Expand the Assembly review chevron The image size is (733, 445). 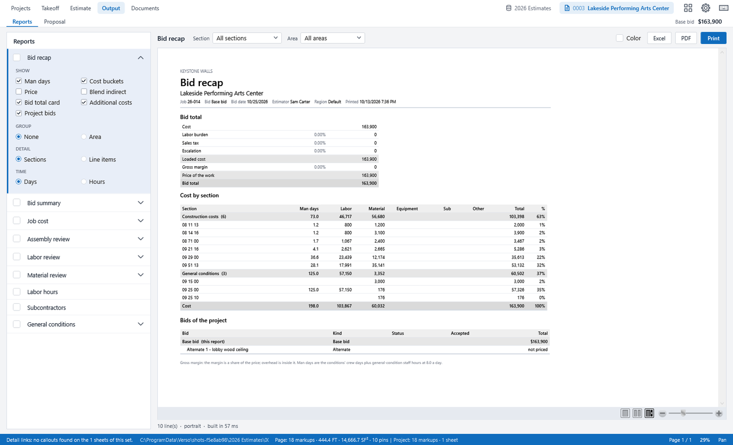(141, 239)
